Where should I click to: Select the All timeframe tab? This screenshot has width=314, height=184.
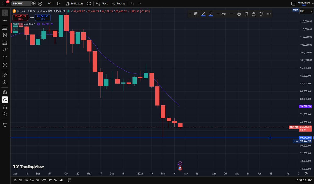tap(61, 180)
